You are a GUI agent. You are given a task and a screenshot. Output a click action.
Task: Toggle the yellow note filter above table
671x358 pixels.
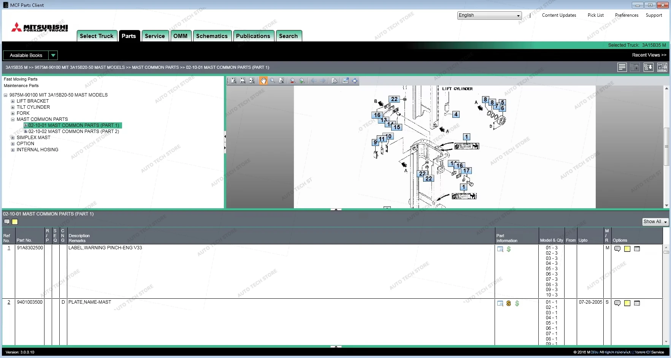(15, 222)
